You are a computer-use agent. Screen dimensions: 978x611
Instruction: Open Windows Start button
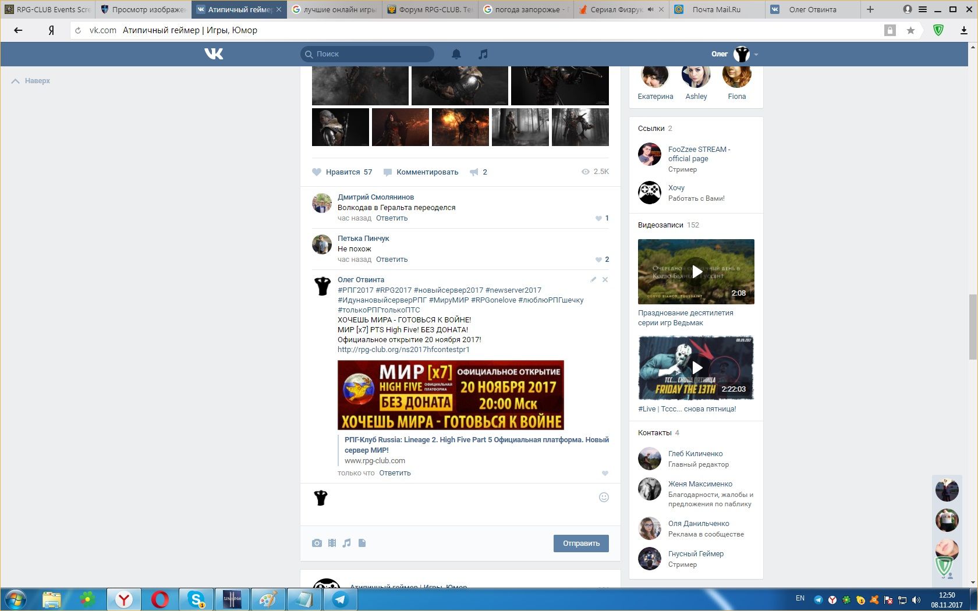[x=16, y=599]
